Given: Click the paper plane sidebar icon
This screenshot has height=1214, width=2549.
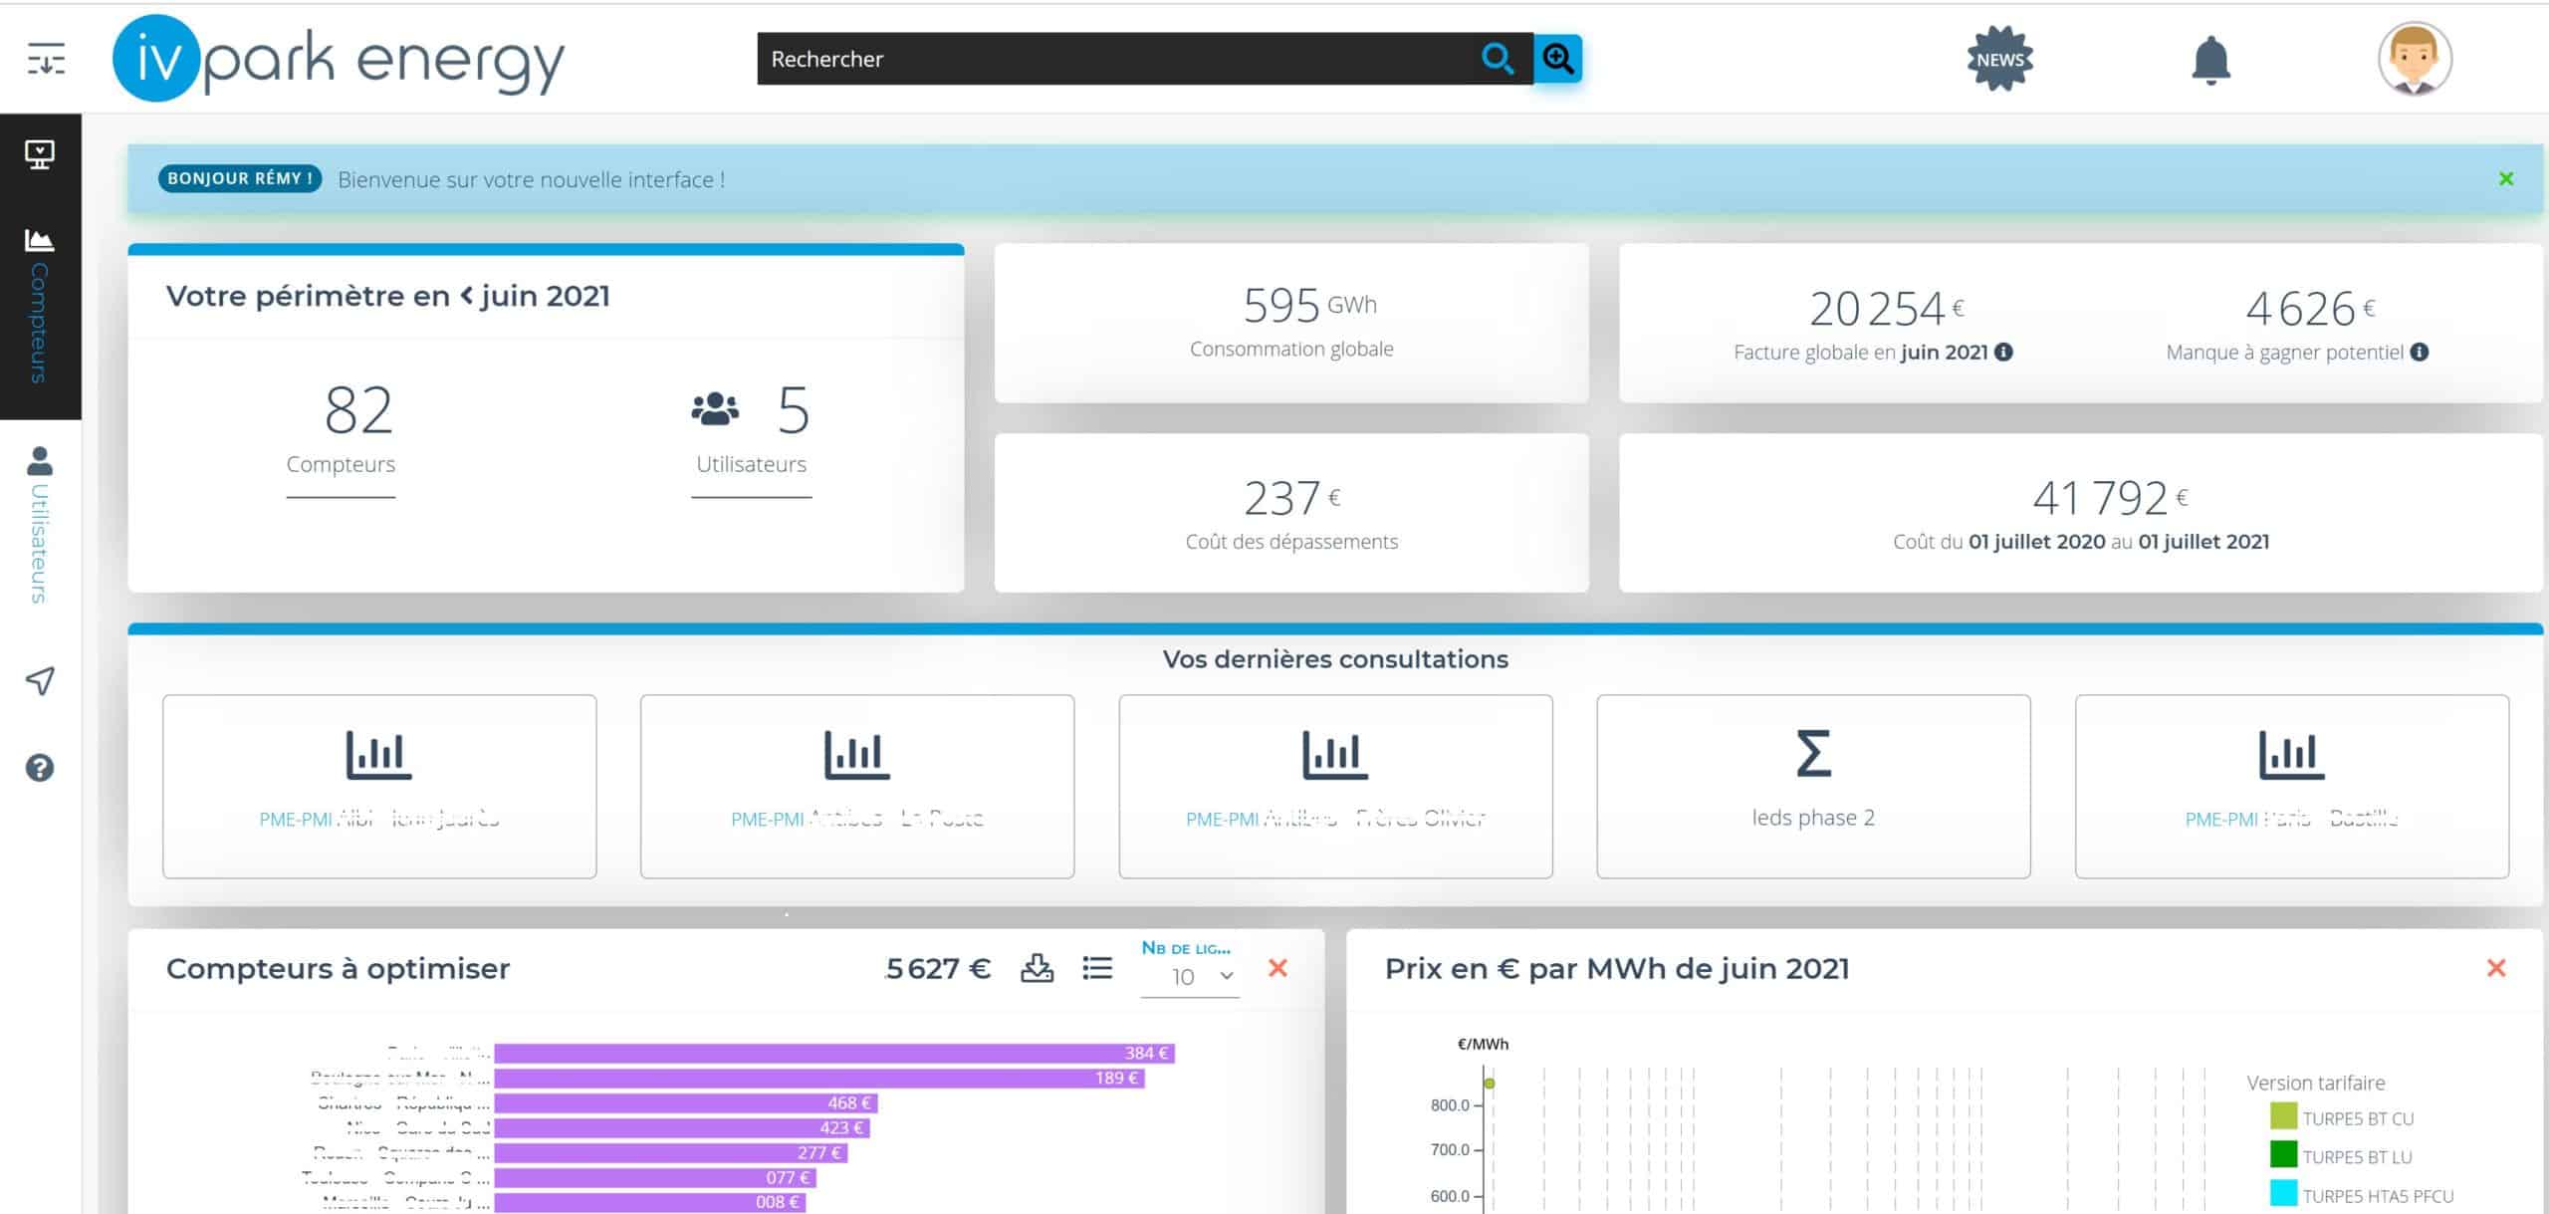Looking at the screenshot, I should pos(40,681).
